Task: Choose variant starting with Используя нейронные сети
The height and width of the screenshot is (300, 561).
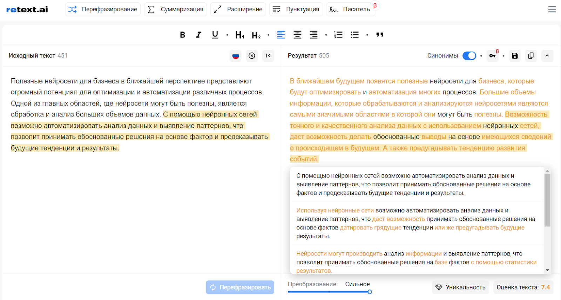Action: pyautogui.click(x=417, y=223)
